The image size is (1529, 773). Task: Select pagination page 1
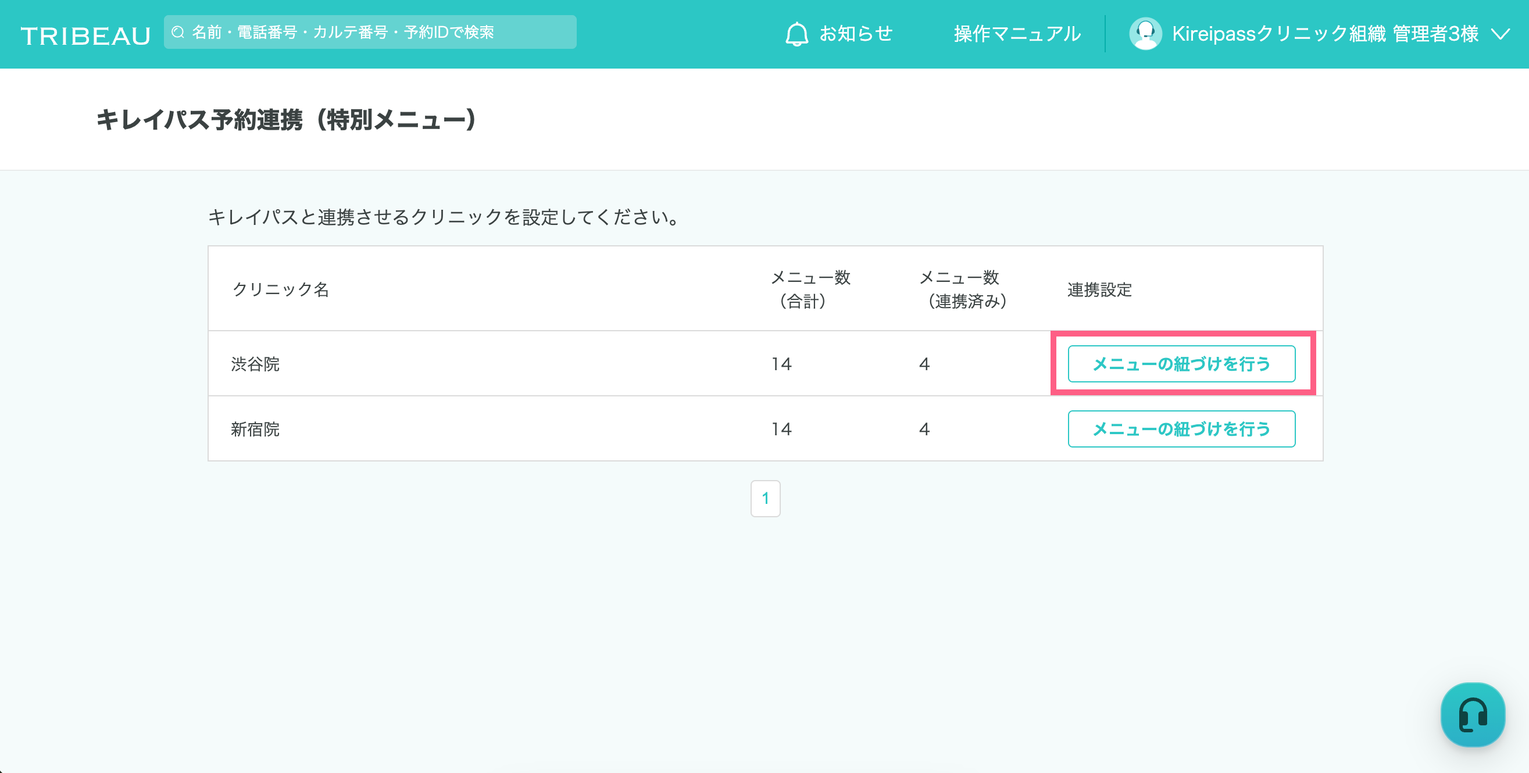coord(764,498)
